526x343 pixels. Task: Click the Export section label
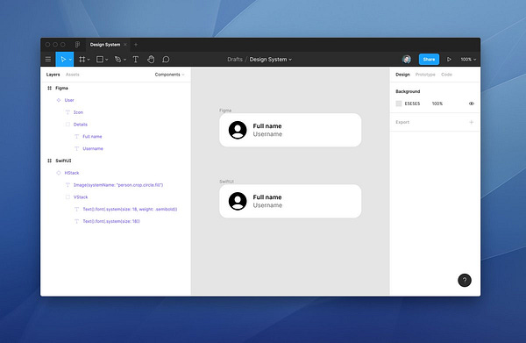(x=402, y=122)
